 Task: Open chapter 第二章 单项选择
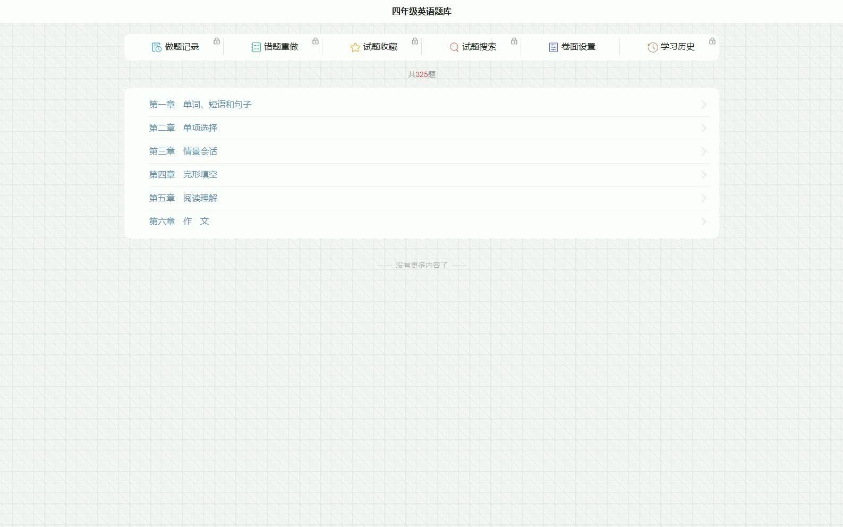click(x=429, y=128)
